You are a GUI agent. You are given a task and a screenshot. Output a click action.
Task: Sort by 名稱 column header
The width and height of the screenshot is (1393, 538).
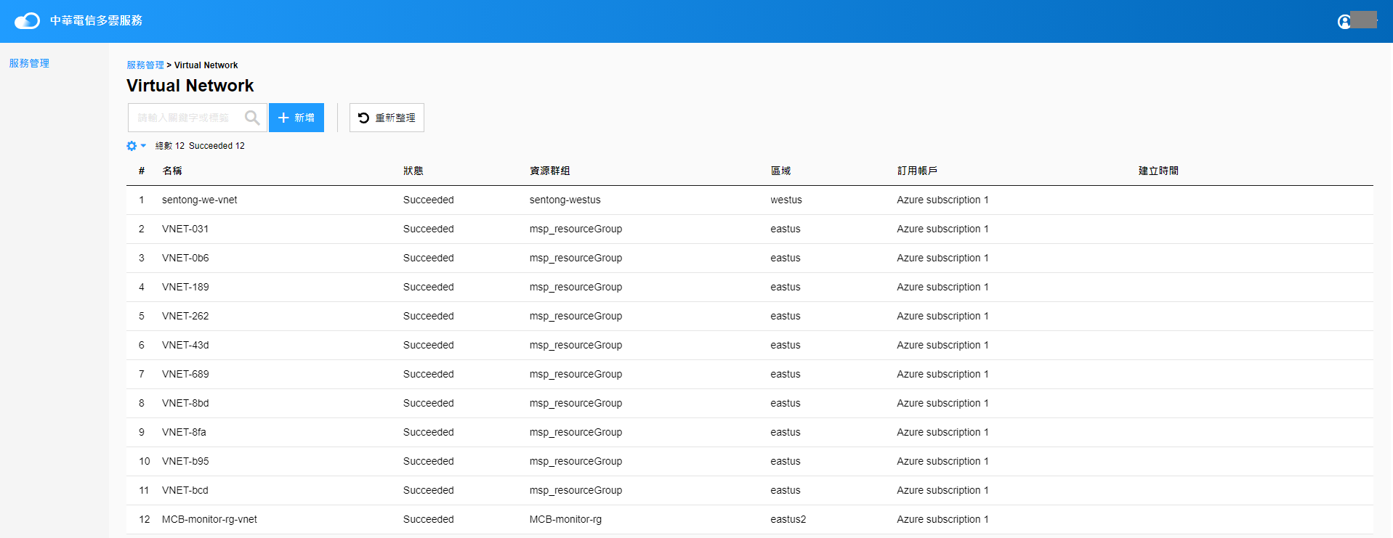[172, 171]
